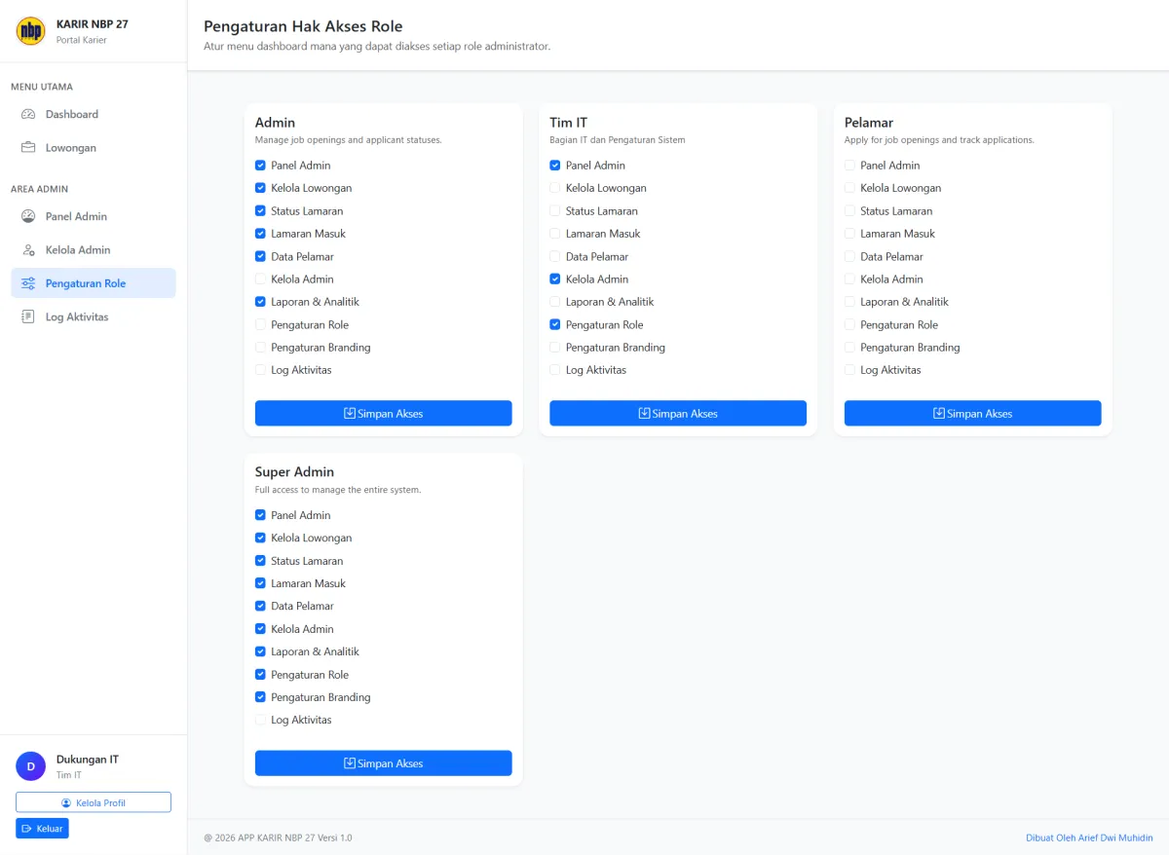Click the Dashboard speedometer icon
The image size is (1169, 855).
pyautogui.click(x=28, y=114)
